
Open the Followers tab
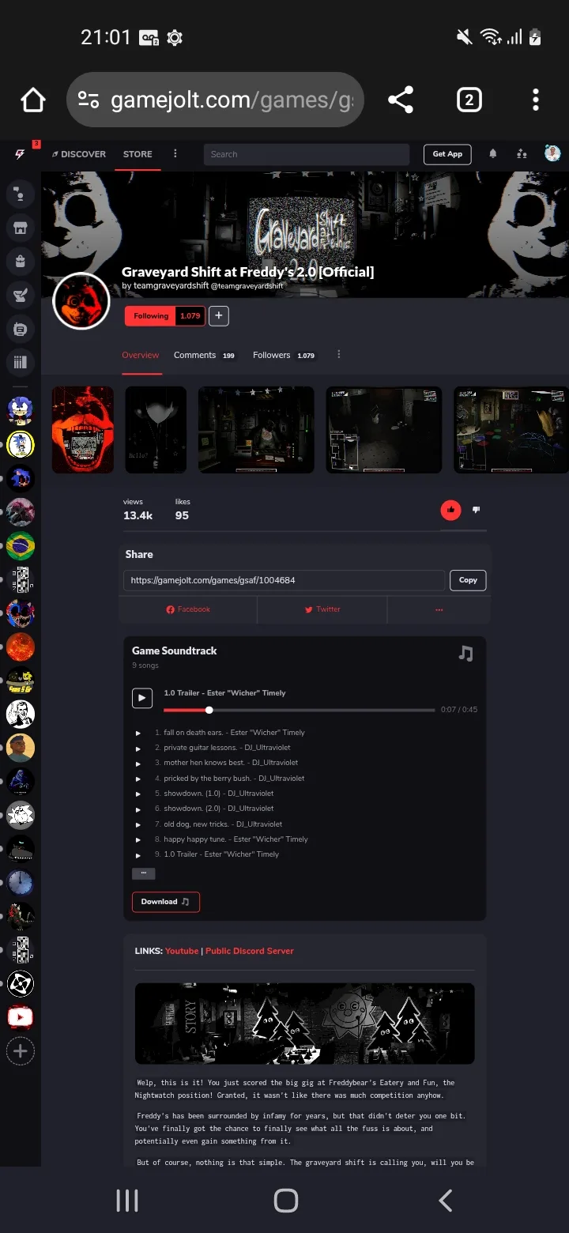pos(284,356)
